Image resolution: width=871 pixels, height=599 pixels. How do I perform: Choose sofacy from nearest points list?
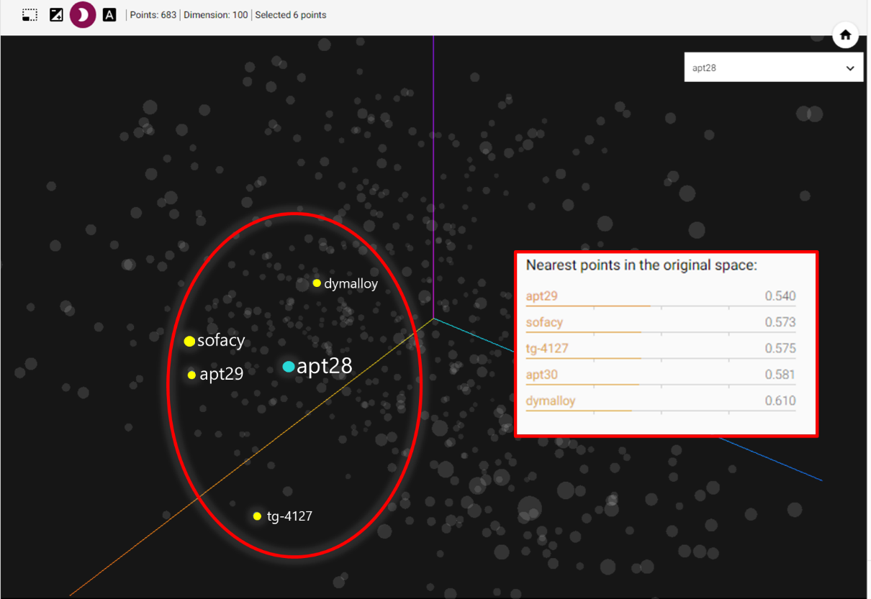[x=544, y=322]
